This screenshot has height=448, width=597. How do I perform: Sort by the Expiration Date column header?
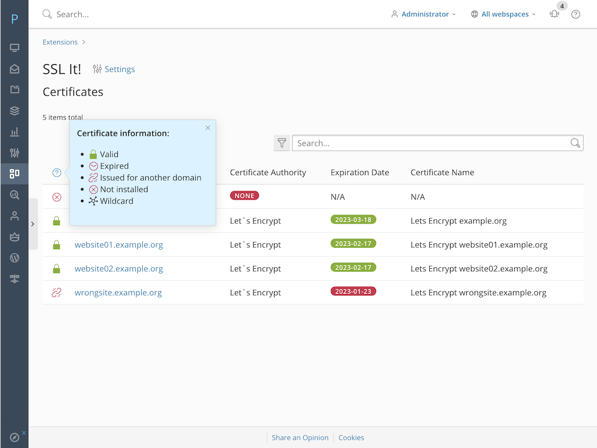(x=360, y=173)
